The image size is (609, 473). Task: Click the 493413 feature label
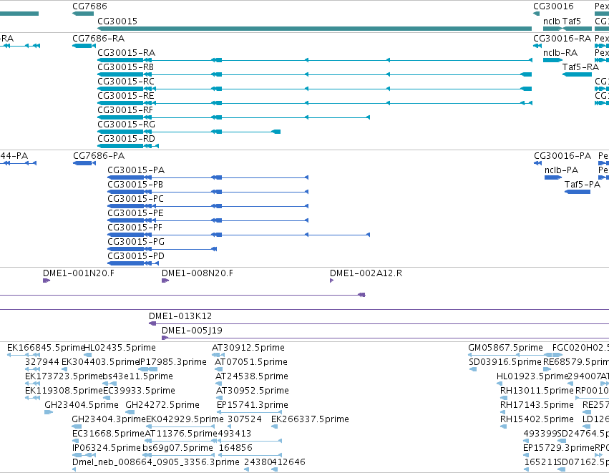[x=234, y=434]
